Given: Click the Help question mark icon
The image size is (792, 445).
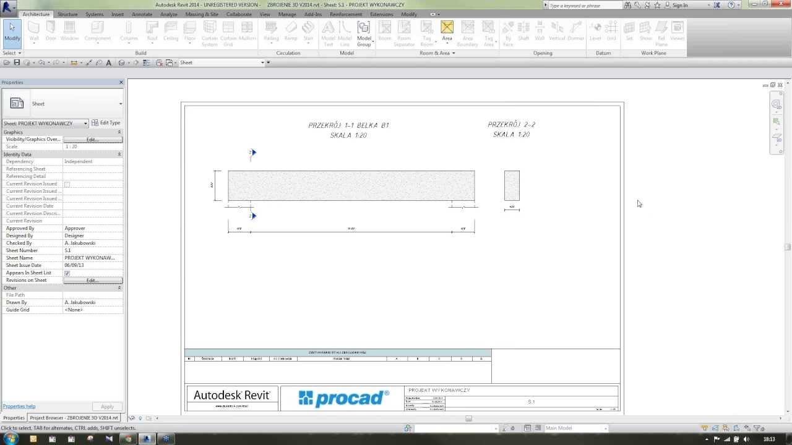Looking at the screenshot, I should coord(731,5).
